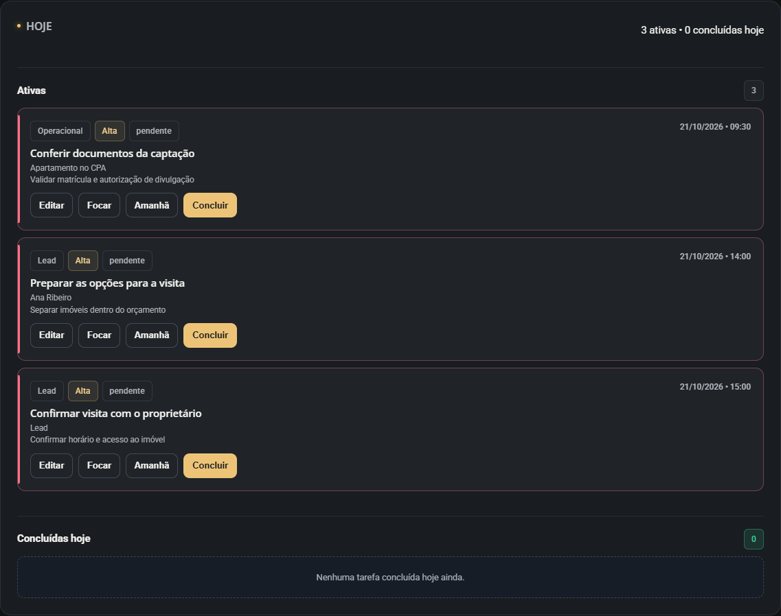Focar on Confirmar visita com o proprietário
Viewport: 781px width, 616px height.
99,465
